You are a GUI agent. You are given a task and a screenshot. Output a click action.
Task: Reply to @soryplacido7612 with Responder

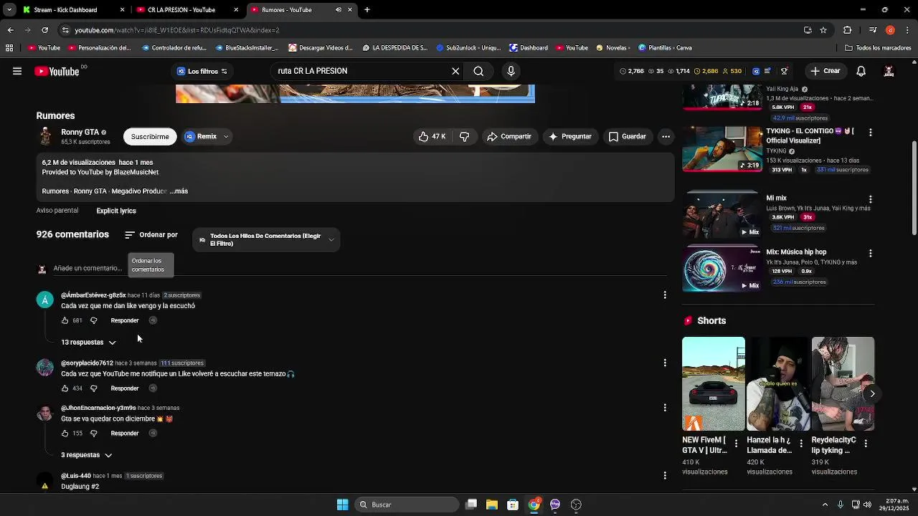pos(125,388)
